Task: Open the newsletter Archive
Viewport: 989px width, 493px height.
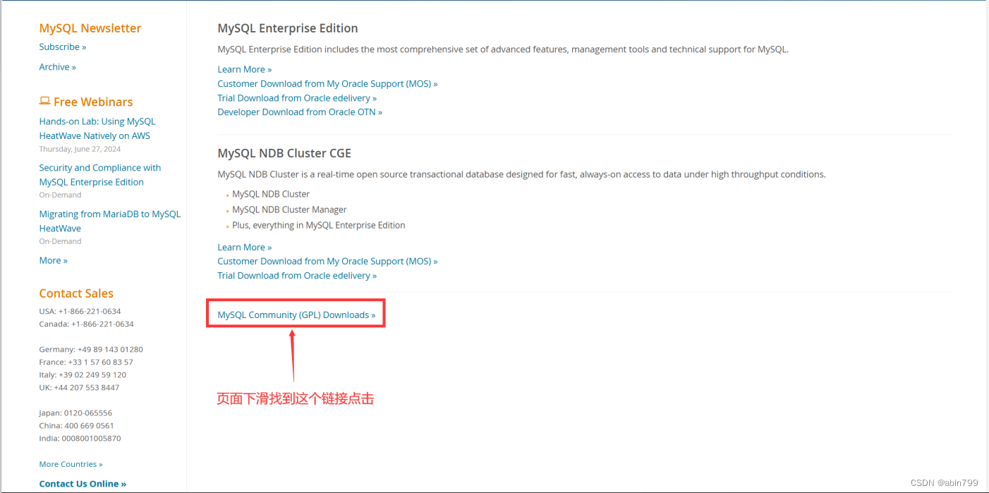Action: 57,66
